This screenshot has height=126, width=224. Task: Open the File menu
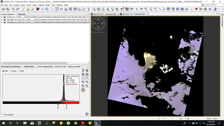[x=2, y=5]
